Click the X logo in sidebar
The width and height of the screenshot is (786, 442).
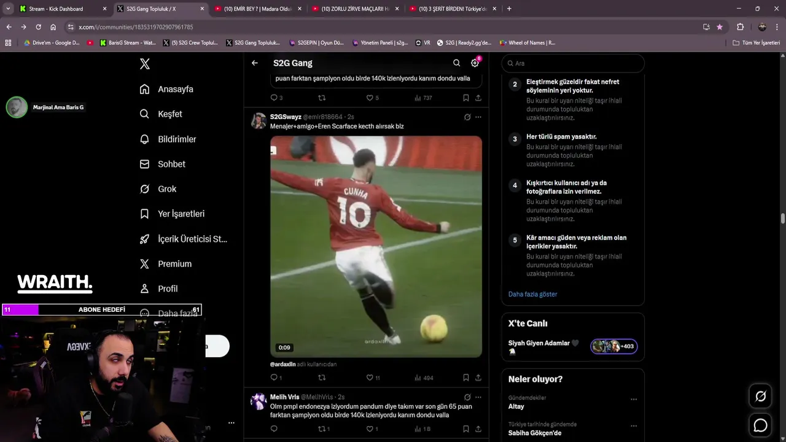145,64
